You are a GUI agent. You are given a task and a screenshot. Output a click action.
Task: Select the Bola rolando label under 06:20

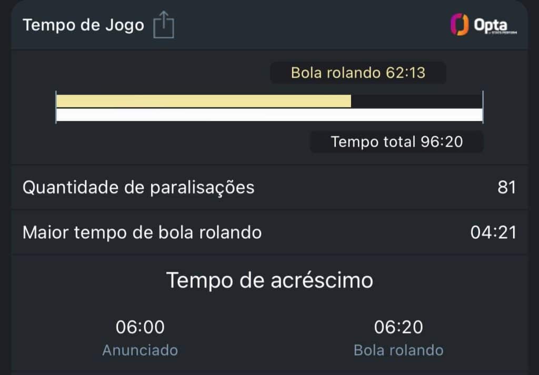coord(398,350)
